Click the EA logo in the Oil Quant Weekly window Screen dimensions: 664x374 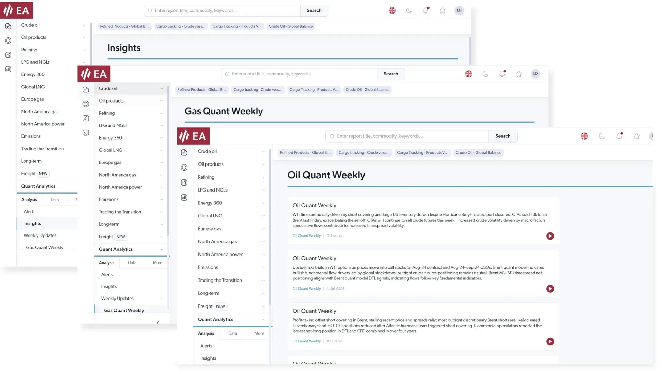click(x=194, y=136)
